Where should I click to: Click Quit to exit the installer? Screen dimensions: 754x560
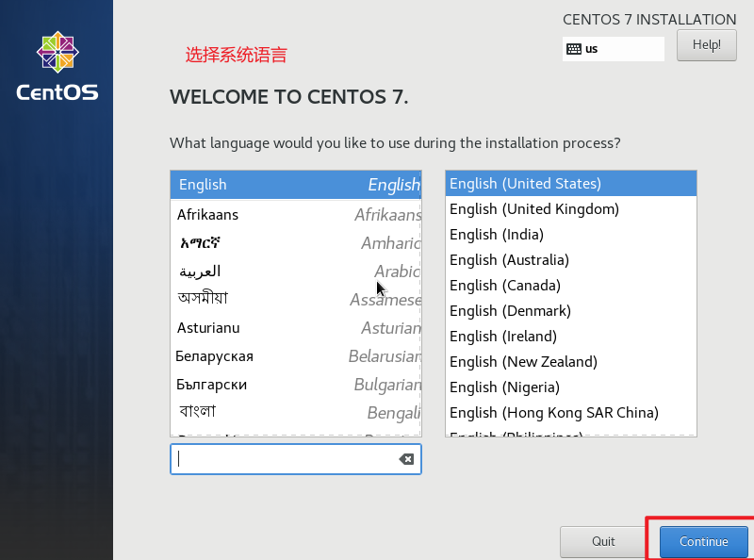pyautogui.click(x=602, y=542)
